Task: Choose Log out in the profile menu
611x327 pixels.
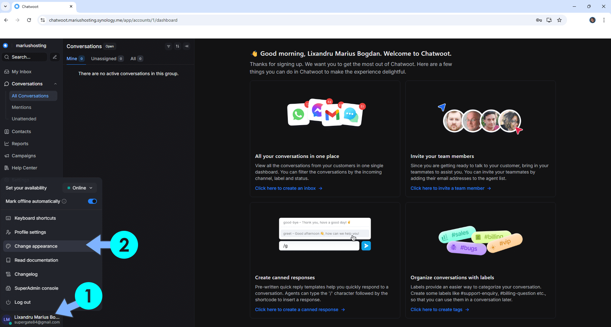Action: [23, 302]
